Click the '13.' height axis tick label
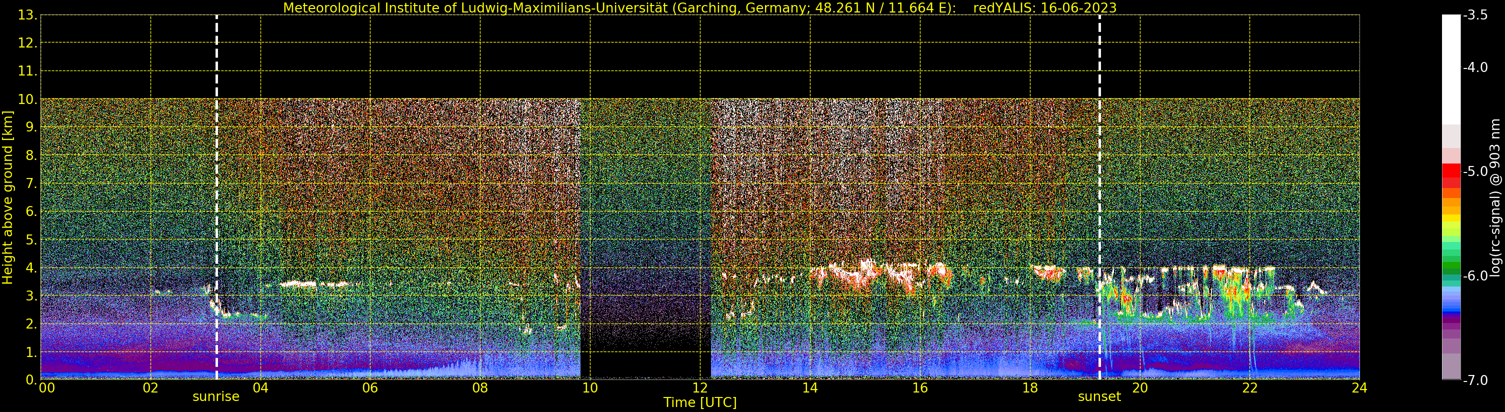This screenshot has width=1505, height=412. click(27, 15)
